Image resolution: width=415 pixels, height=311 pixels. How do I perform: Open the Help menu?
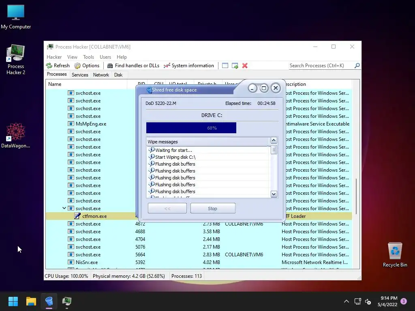point(122,57)
